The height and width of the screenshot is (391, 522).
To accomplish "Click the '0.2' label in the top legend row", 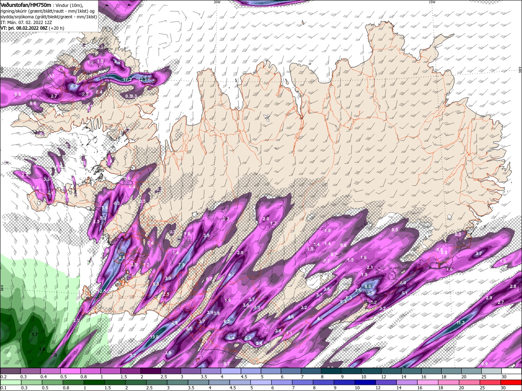I will pyautogui.click(x=3, y=377).
